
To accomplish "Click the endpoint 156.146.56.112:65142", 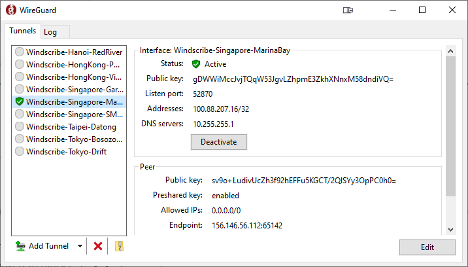I will 247,225.
